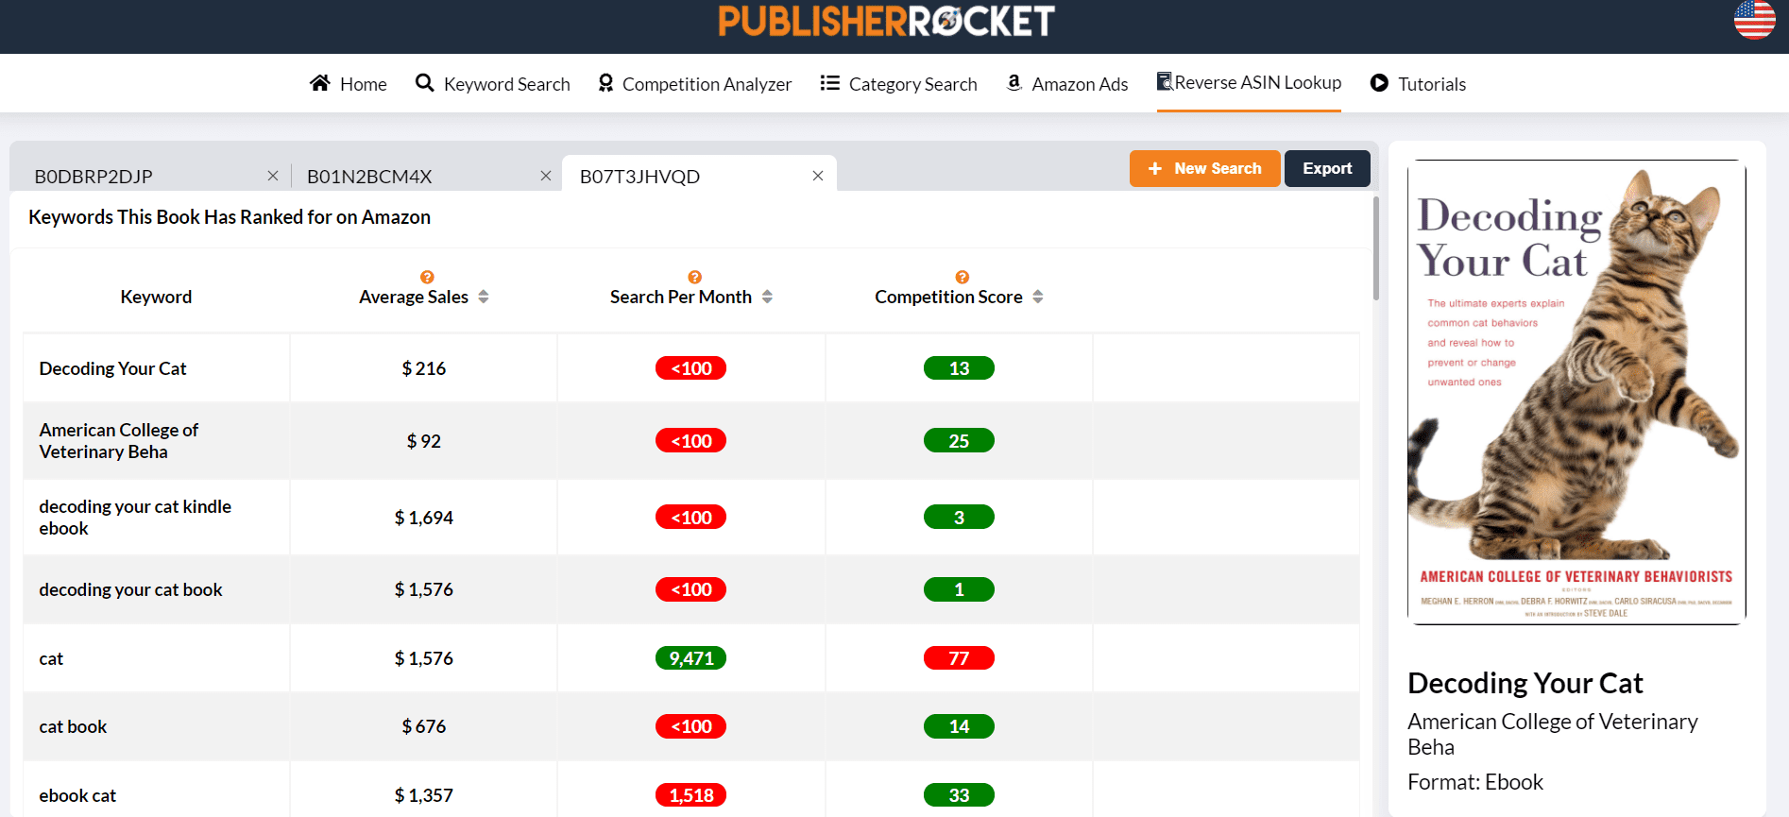Click the Average Sales help question icon
The height and width of the screenshot is (817, 1789).
[x=427, y=277]
